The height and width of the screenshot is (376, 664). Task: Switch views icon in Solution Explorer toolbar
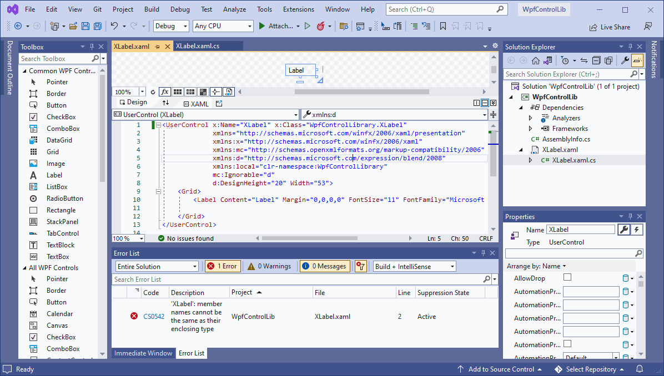coord(548,60)
